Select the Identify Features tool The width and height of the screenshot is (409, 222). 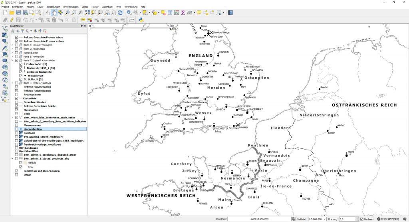(x=129, y=13)
